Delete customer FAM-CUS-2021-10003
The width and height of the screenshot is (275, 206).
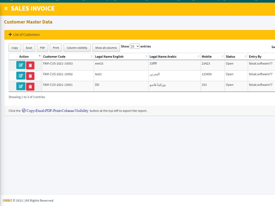(30, 65)
